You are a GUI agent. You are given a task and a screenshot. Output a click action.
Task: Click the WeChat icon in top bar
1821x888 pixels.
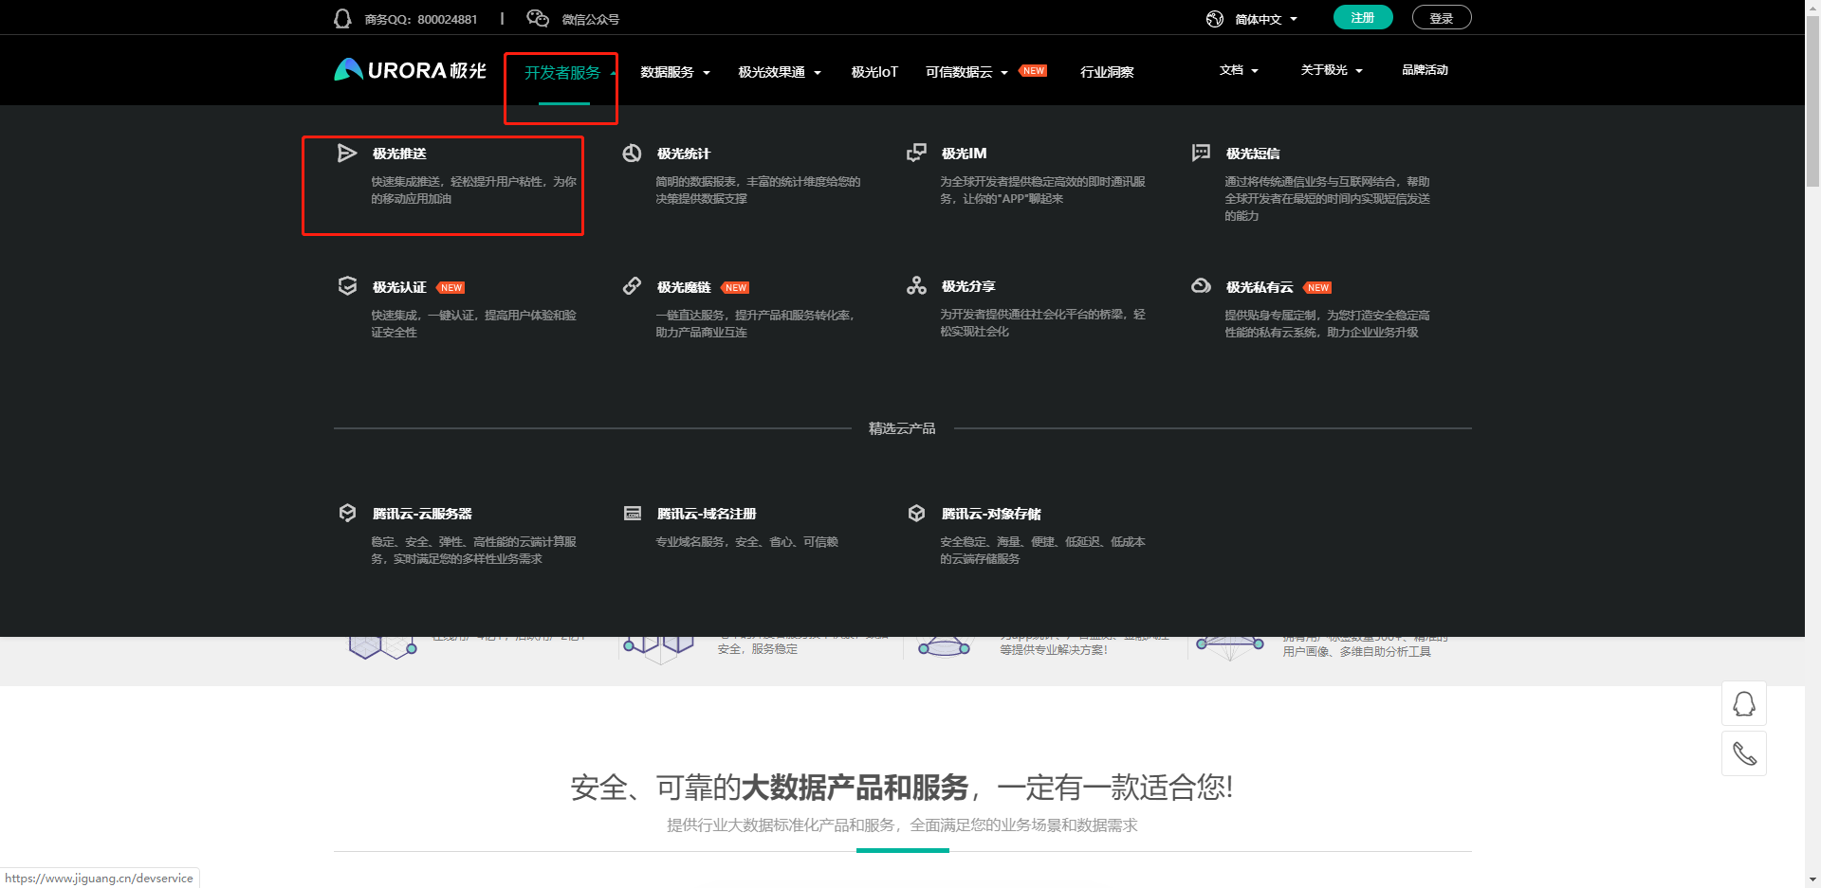click(x=538, y=18)
